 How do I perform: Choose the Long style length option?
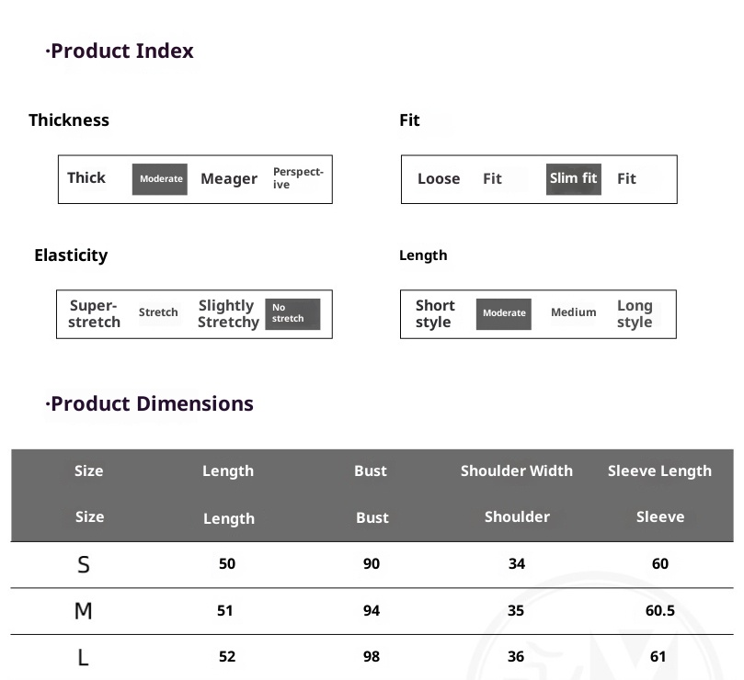pyautogui.click(x=635, y=313)
